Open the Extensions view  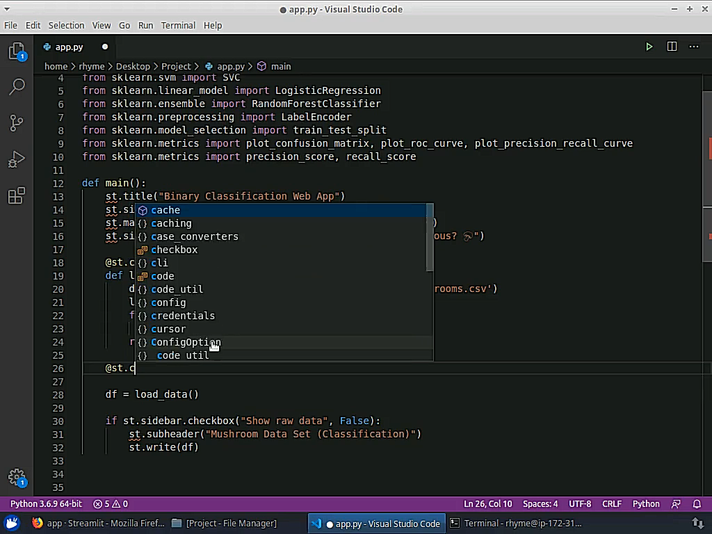[x=17, y=197]
